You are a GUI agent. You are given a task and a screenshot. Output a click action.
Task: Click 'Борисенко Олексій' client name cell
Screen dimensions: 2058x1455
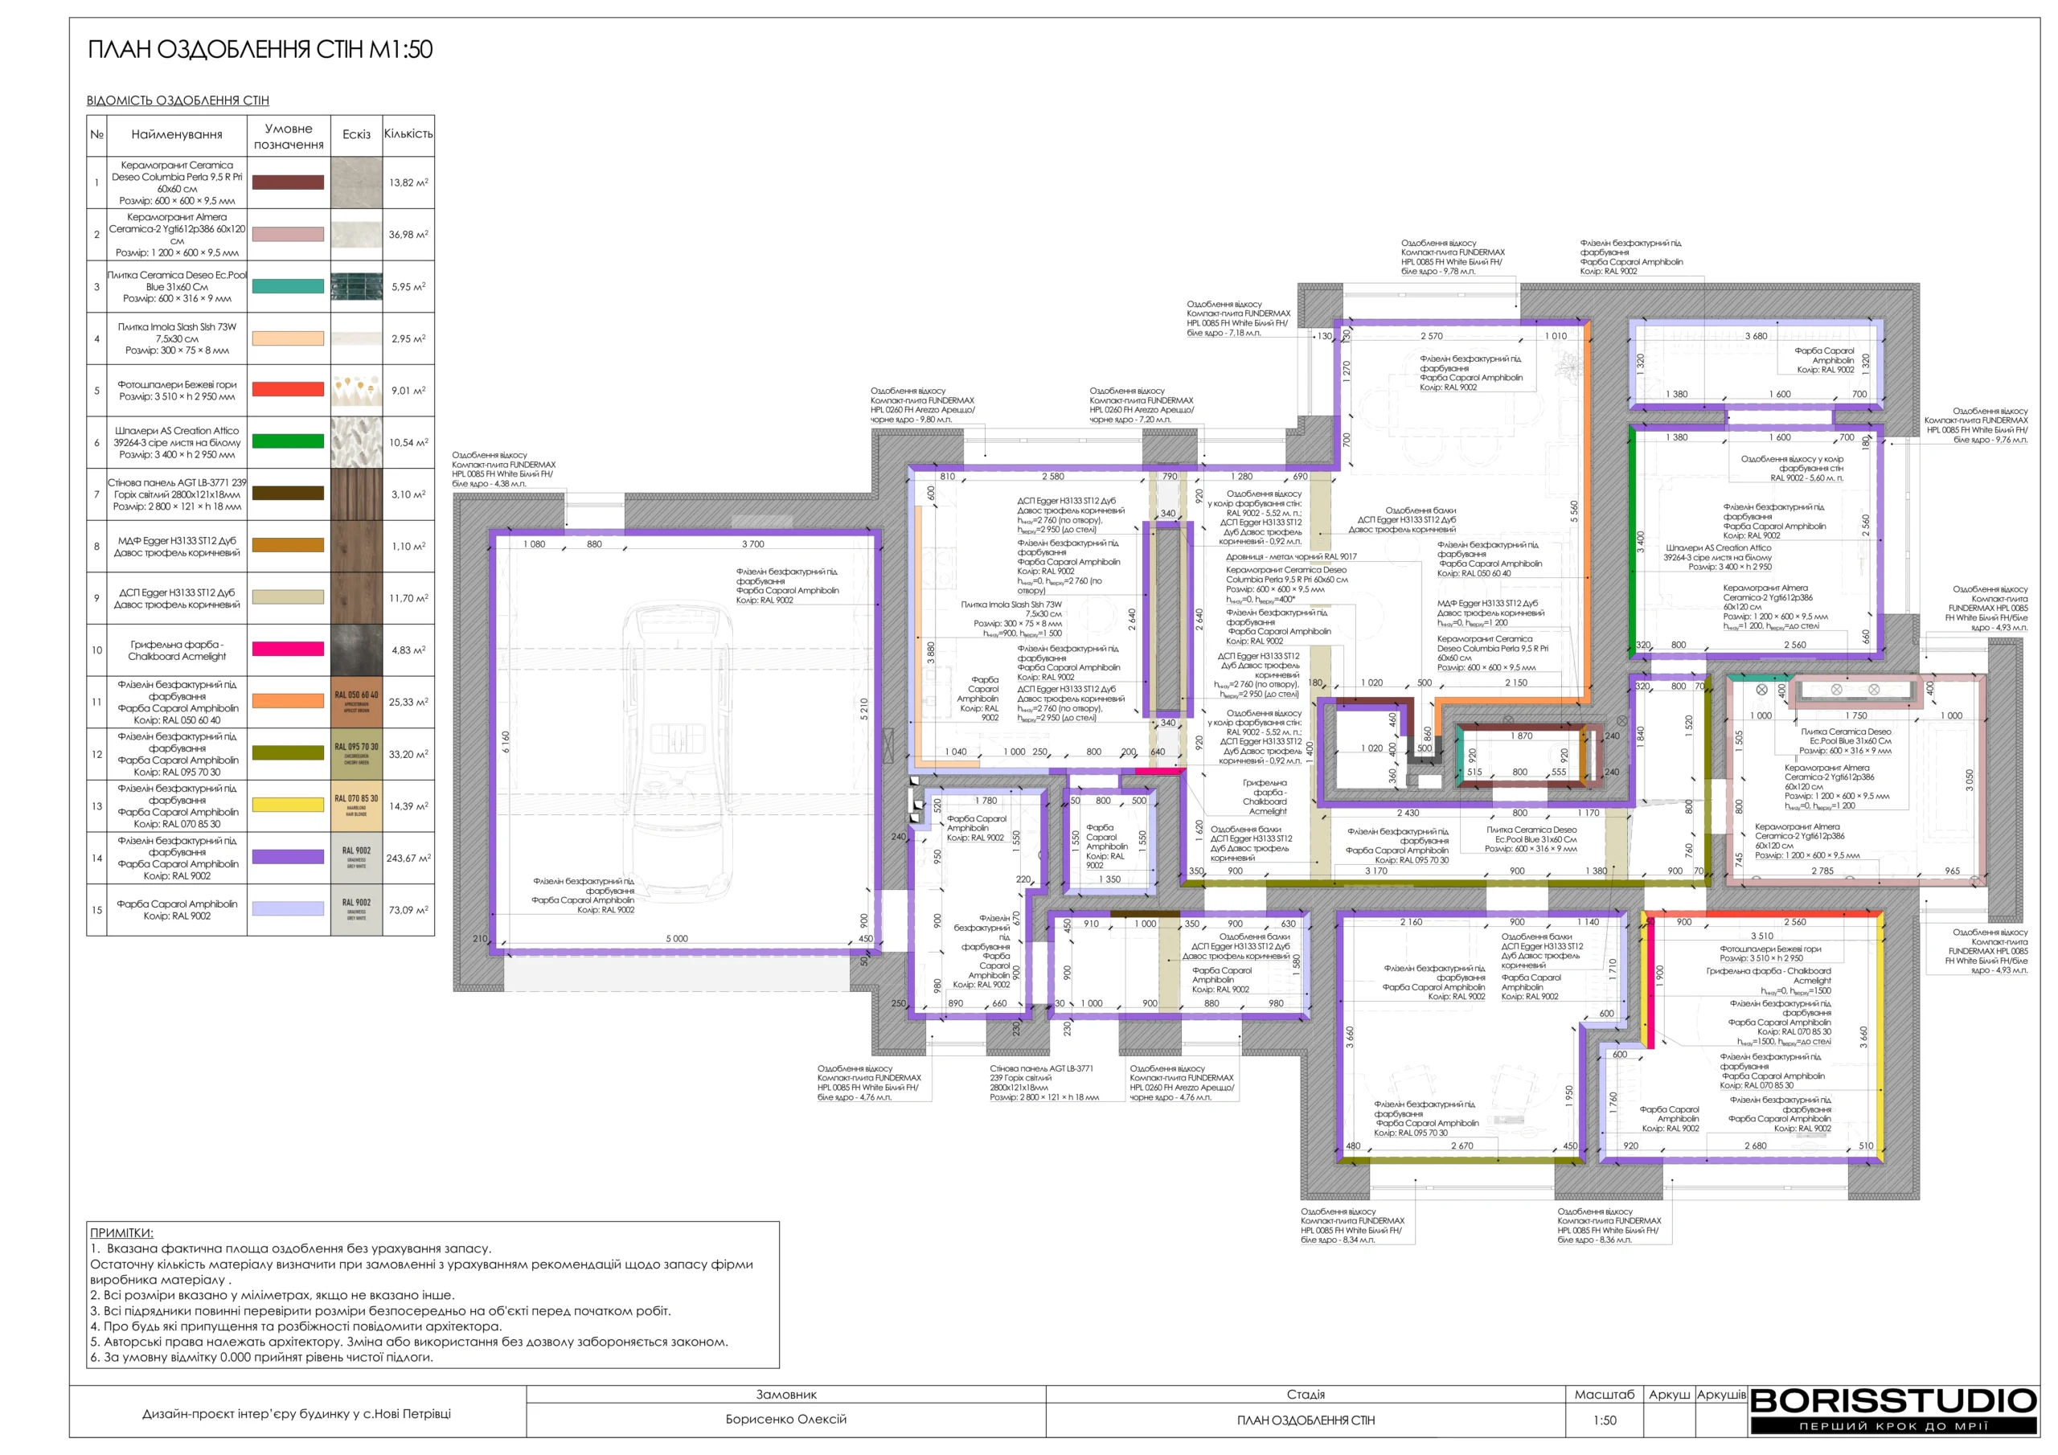[785, 1419]
